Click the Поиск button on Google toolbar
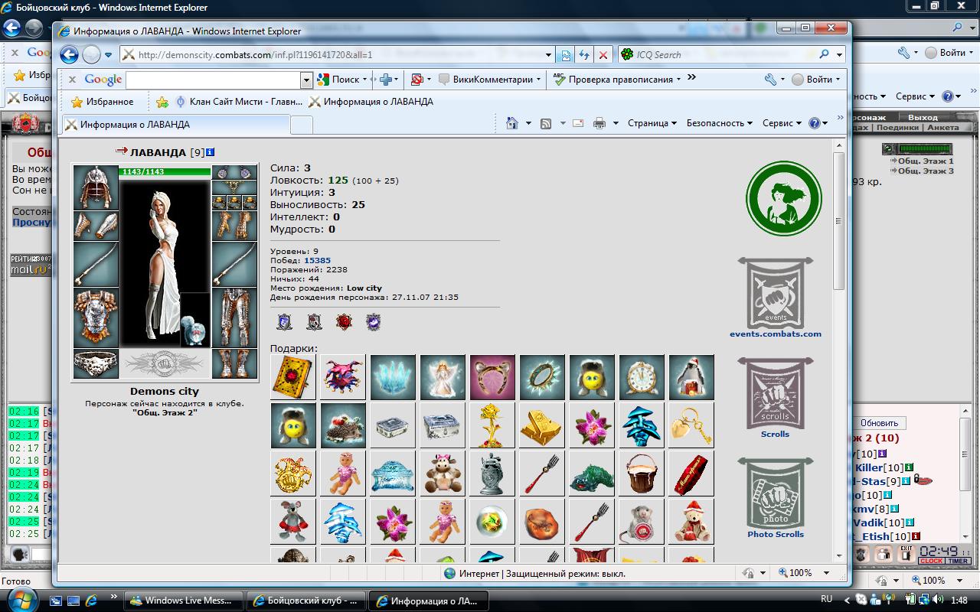This screenshot has height=612, width=980. click(341, 80)
